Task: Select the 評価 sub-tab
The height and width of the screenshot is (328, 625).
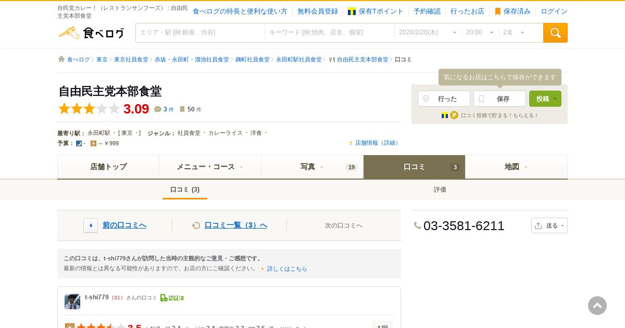Action: pos(440,190)
